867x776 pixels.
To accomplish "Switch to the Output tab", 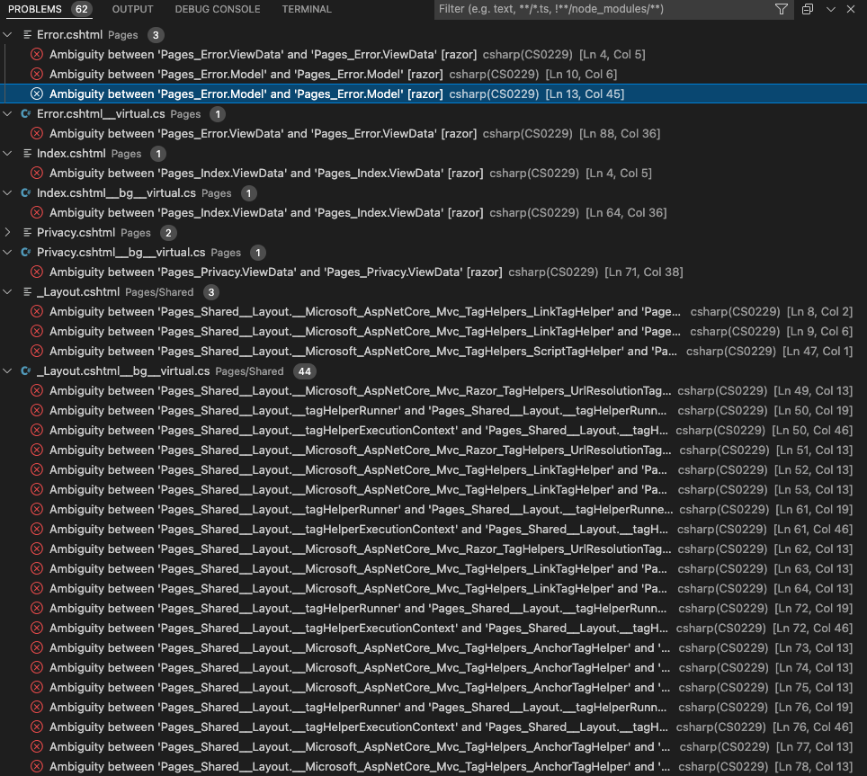I will coord(133,9).
